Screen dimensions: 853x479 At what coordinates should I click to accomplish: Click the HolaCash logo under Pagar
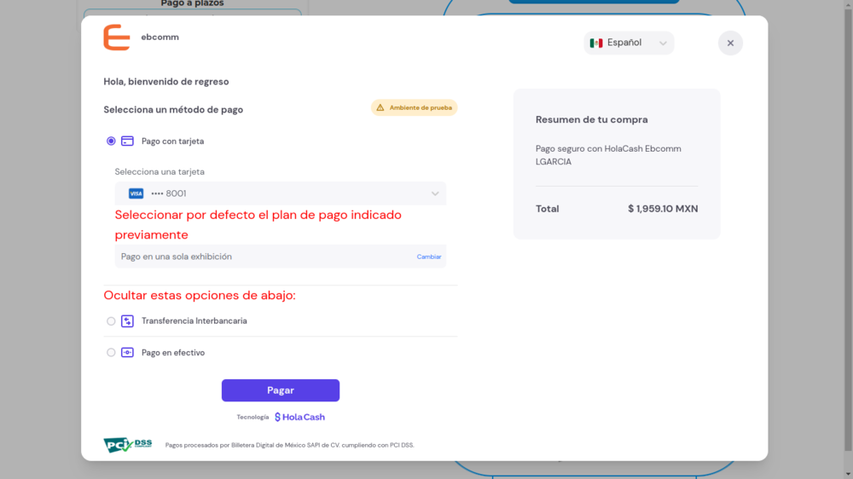(x=299, y=417)
